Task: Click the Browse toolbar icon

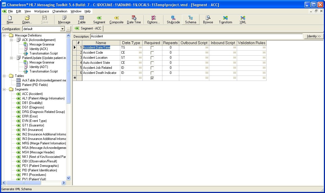Action: [208, 19]
